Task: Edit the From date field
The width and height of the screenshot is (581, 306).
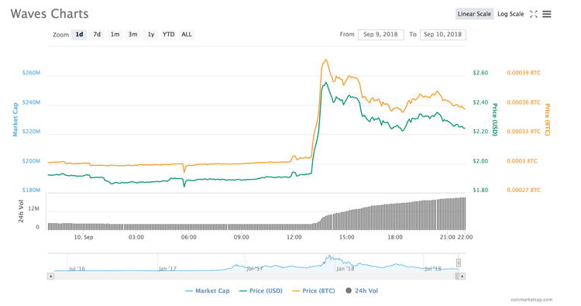Action: click(380, 34)
